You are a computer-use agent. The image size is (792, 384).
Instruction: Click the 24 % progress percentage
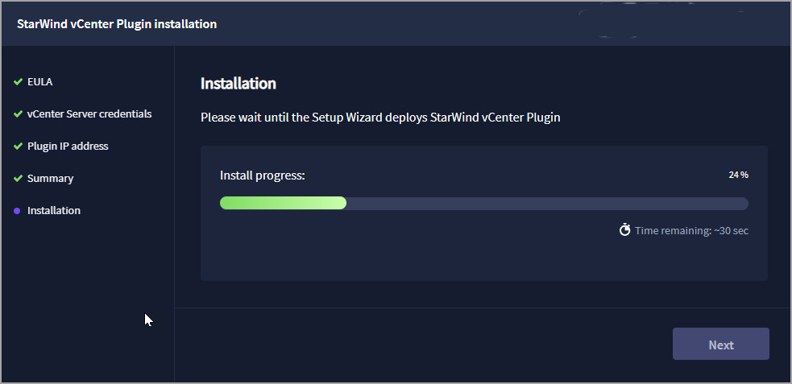click(x=739, y=175)
